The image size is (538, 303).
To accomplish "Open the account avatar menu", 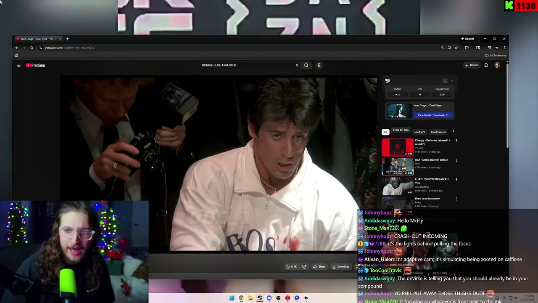I will 497,65.
